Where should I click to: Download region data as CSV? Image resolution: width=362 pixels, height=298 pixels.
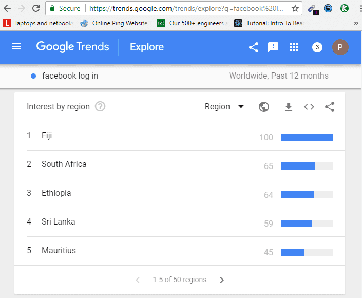(289, 107)
